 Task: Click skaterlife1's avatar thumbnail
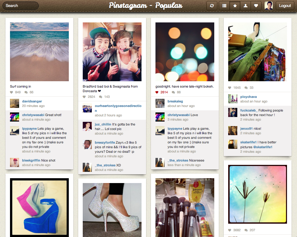[x=233, y=144]
